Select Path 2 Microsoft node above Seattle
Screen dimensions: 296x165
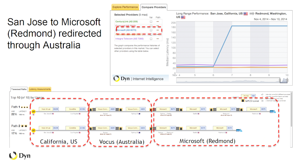coord(196,128)
